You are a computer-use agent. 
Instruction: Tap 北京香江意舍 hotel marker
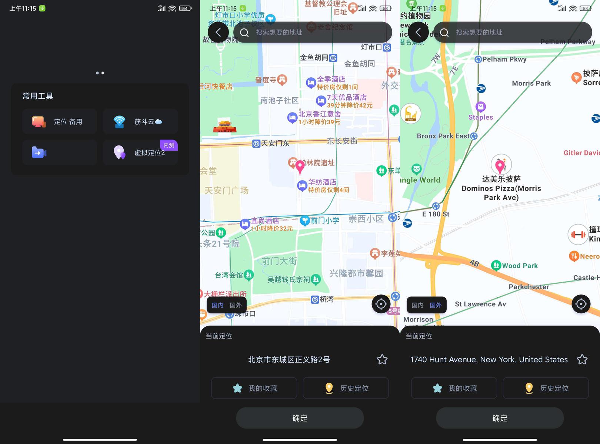[x=293, y=118]
